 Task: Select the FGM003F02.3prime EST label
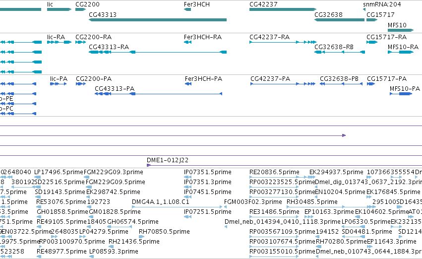coord(253,201)
